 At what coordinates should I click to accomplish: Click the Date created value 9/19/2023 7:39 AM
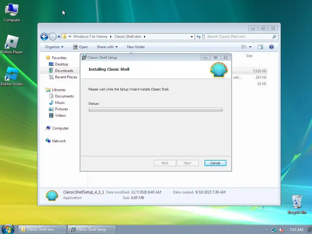click(210, 192)
